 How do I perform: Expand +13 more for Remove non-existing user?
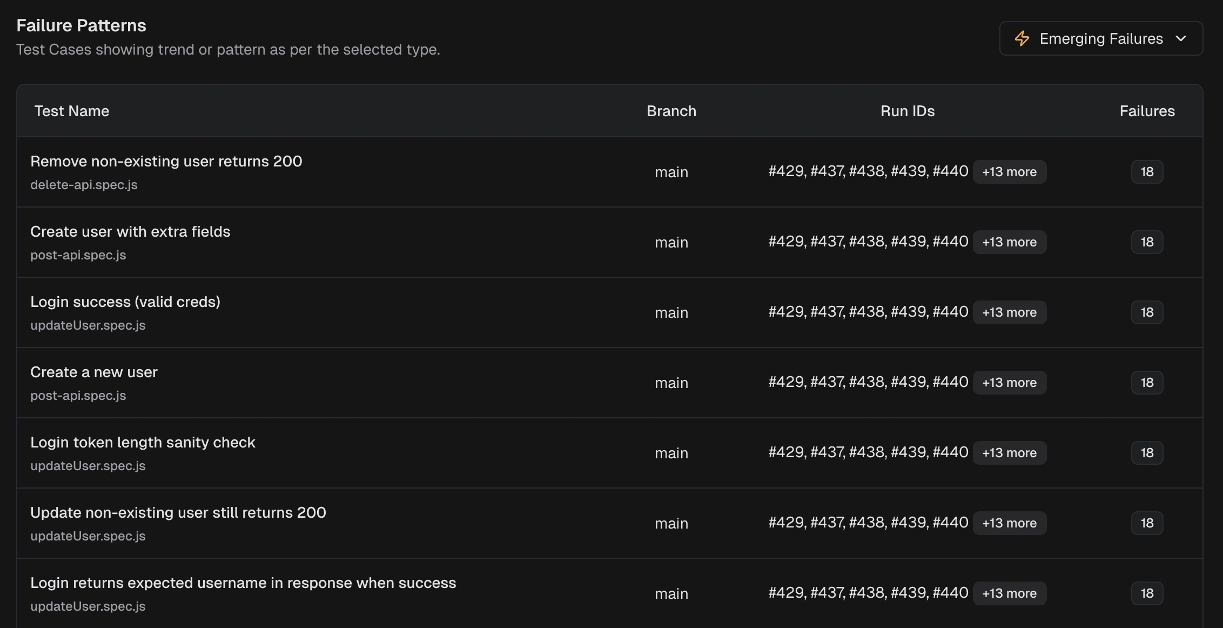(1009, 172)
